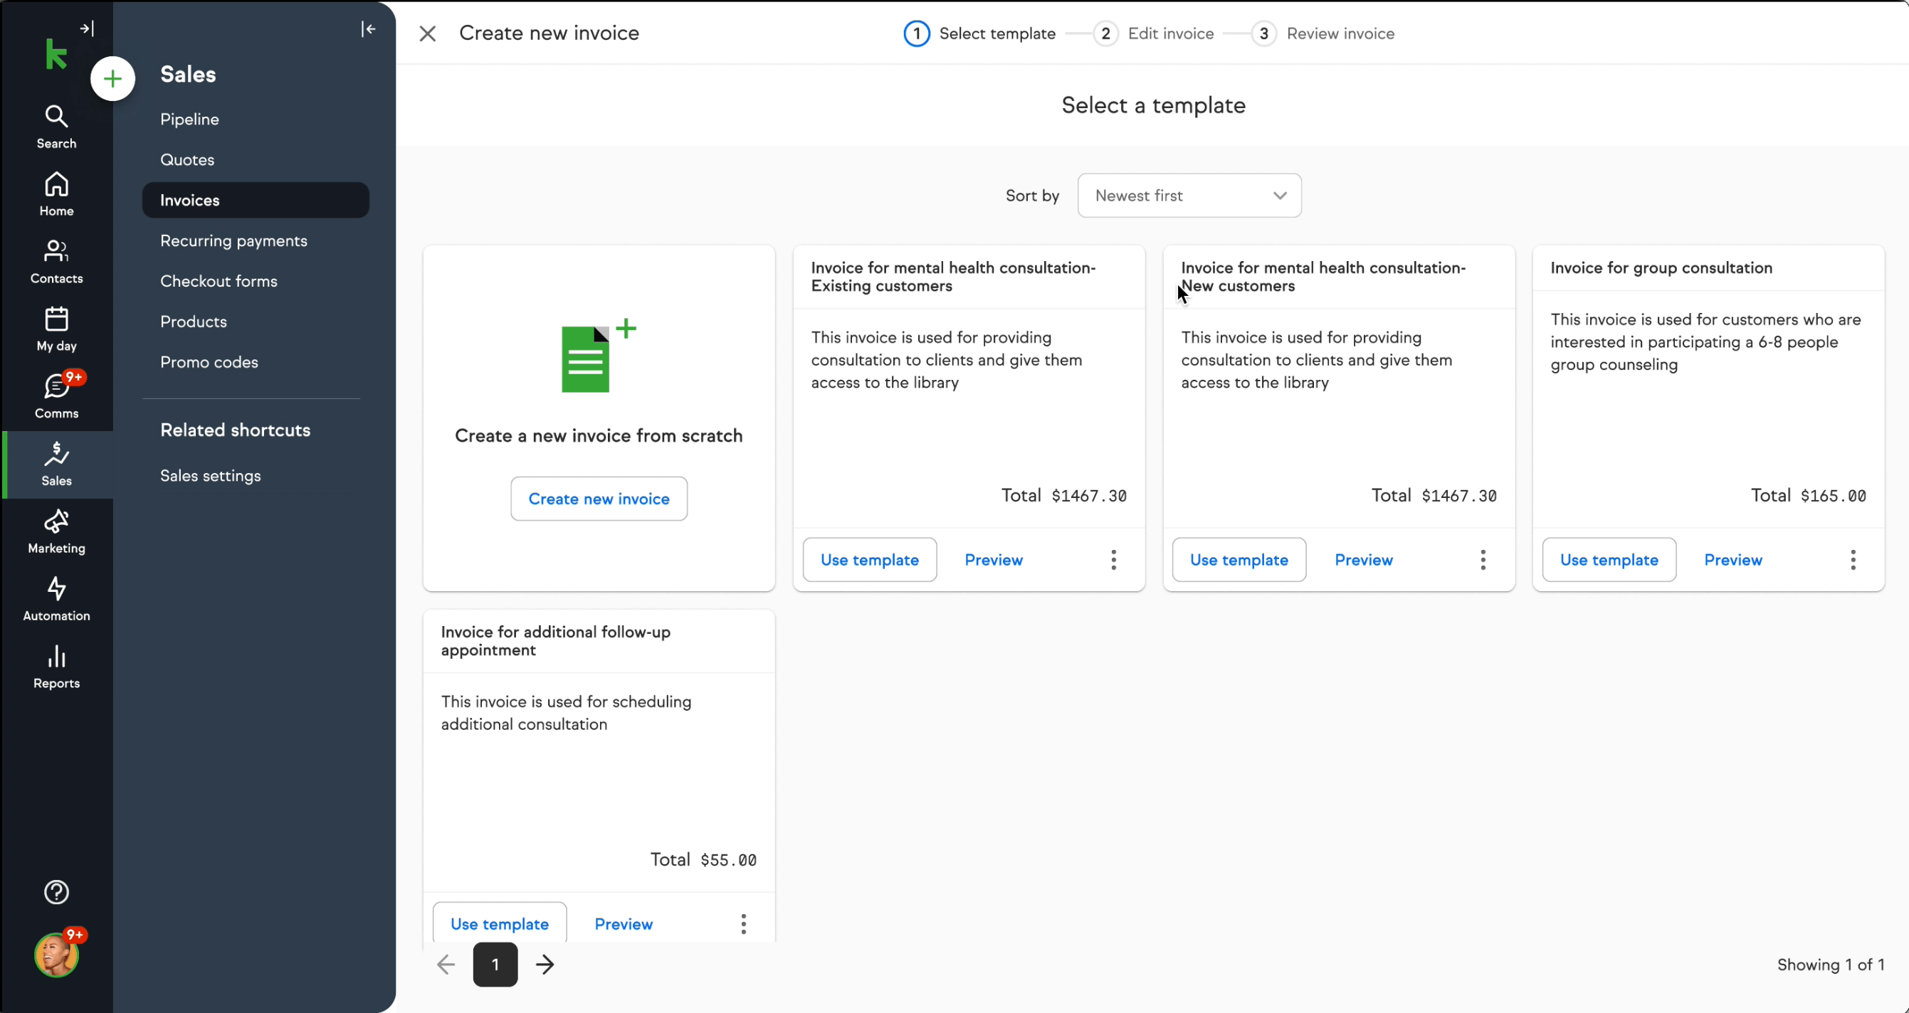Click the Help question mark icon
This screenshot has width=1909, height=1013.
56,892
